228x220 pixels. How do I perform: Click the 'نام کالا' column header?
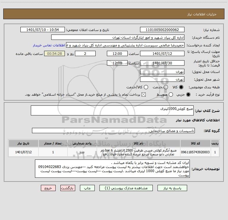click(139, 143)
